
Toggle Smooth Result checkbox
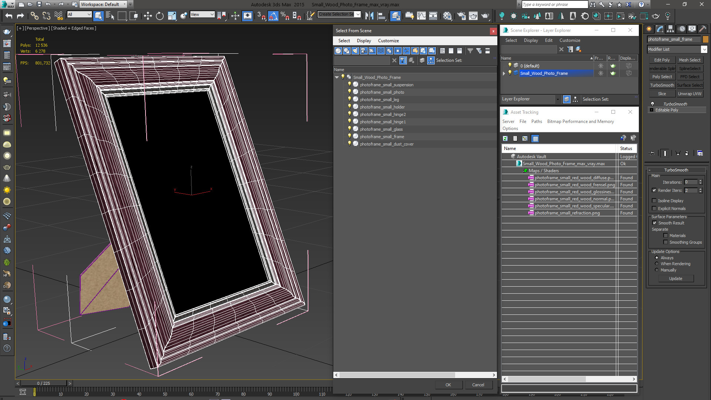tap(654, 223)
